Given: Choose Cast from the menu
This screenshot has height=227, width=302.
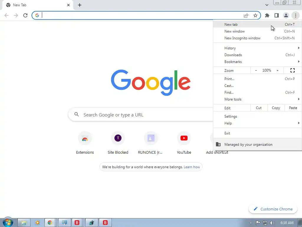Looking at the screenshot, I should pyautogui.click(x=257, y=85).
